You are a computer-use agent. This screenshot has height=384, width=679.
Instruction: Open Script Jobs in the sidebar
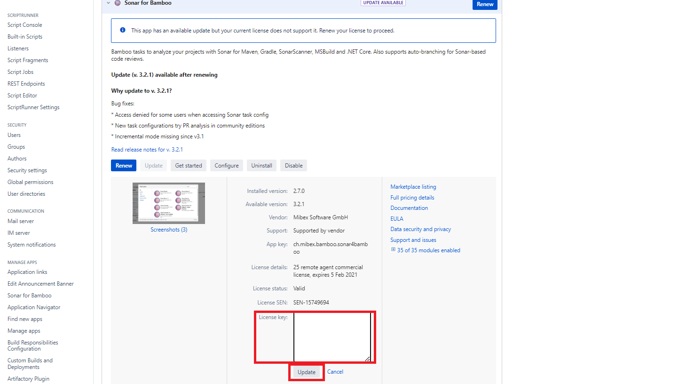tap(20, 72)
